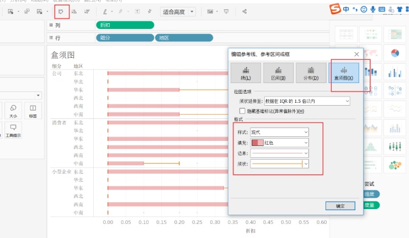Click the share workbook icon
Viewport: 409px width, 238px height.
coord(244,11)
